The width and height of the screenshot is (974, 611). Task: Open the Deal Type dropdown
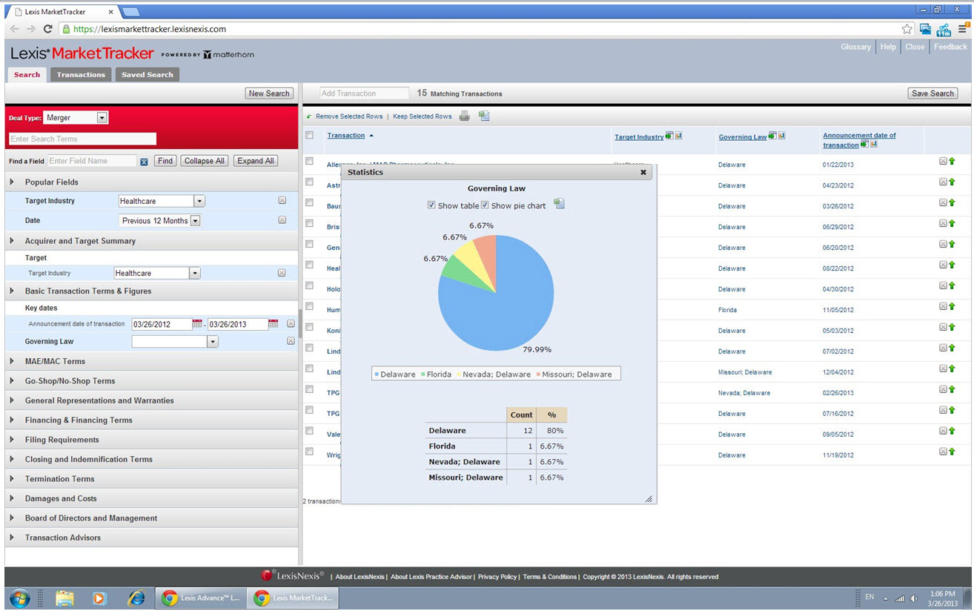(x=100, y=117)
